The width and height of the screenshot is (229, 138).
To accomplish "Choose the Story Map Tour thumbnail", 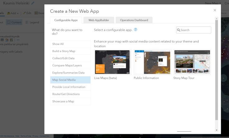I will click(x=192, y=62).
